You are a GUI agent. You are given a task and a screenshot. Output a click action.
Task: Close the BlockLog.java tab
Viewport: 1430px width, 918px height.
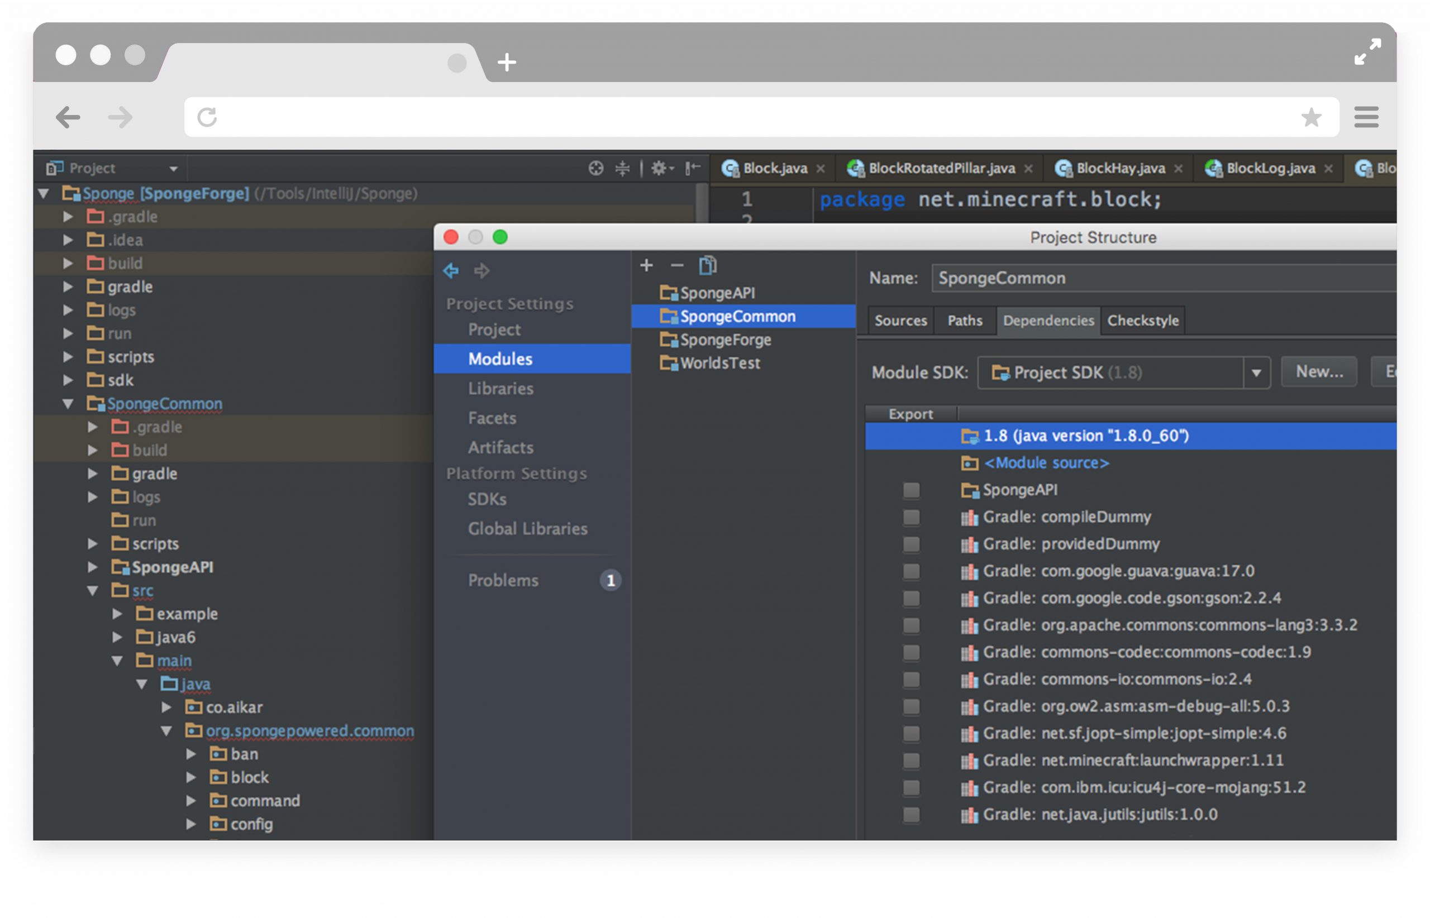pyautogui.click(x=1329, y=169)
